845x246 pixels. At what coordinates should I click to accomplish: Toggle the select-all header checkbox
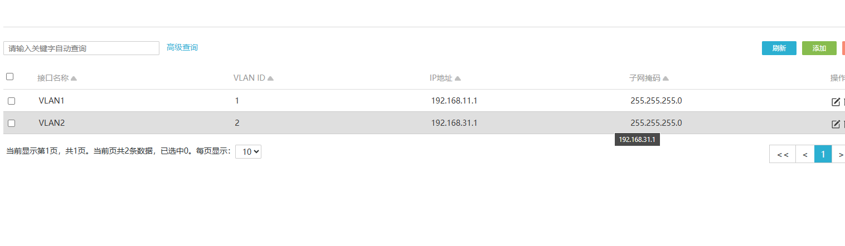[x=10, y=77]
